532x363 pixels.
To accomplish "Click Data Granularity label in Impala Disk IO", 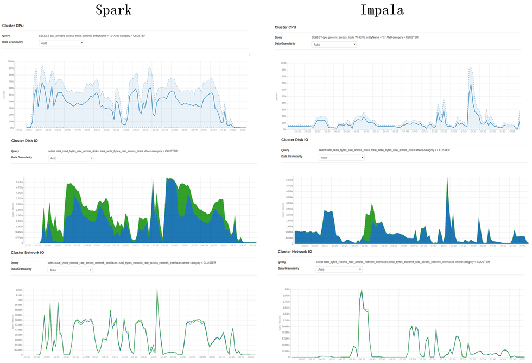I will pyautogui.click(x=292, y=157).
